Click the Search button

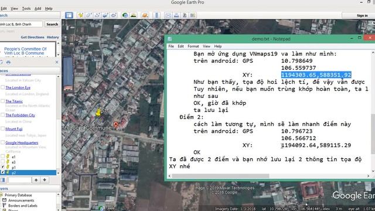tap(52, 24)
